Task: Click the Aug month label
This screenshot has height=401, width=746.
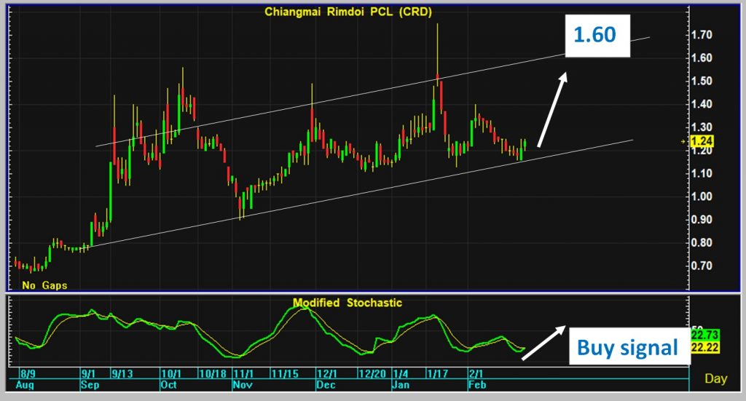Action: coord(25,385)
